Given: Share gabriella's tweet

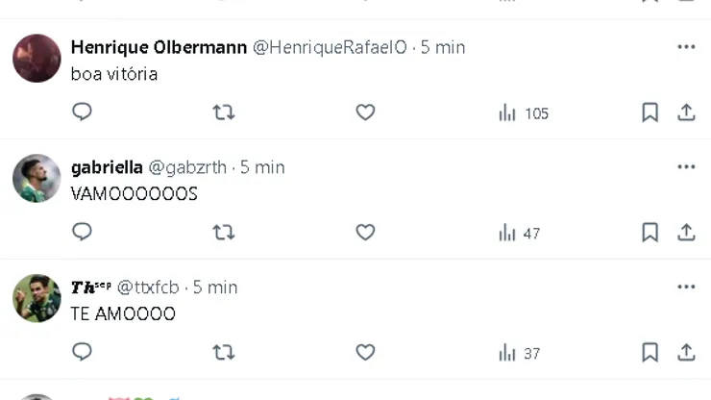Looking at the screenshot, I should 686,232.
